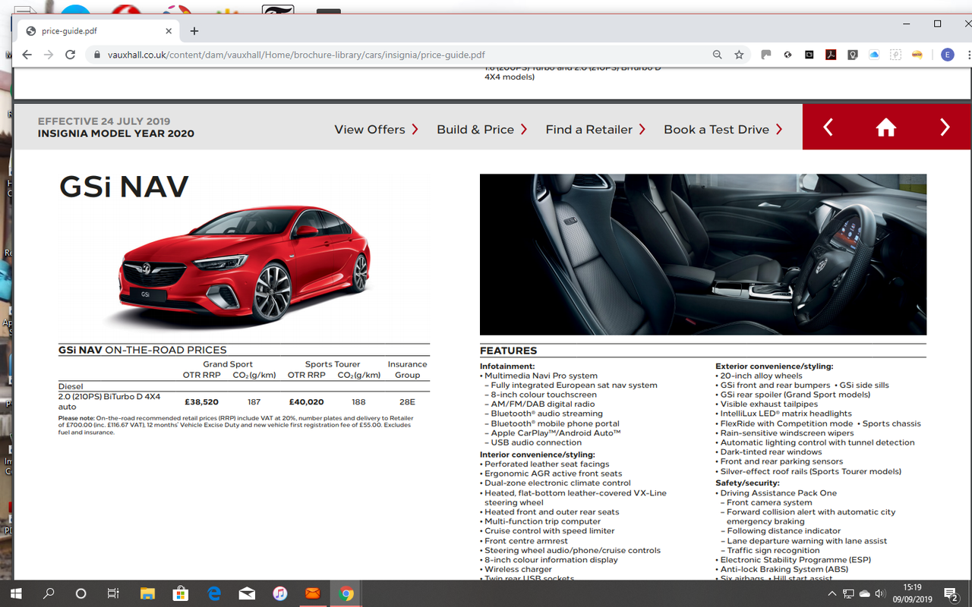
Task: Select the £38,520 Grand Sport price
Action: [201, 402]
